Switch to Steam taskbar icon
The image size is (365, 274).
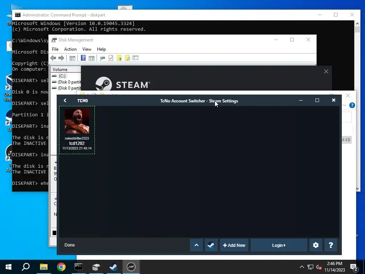pyautogui.click(x=113, y=267)
